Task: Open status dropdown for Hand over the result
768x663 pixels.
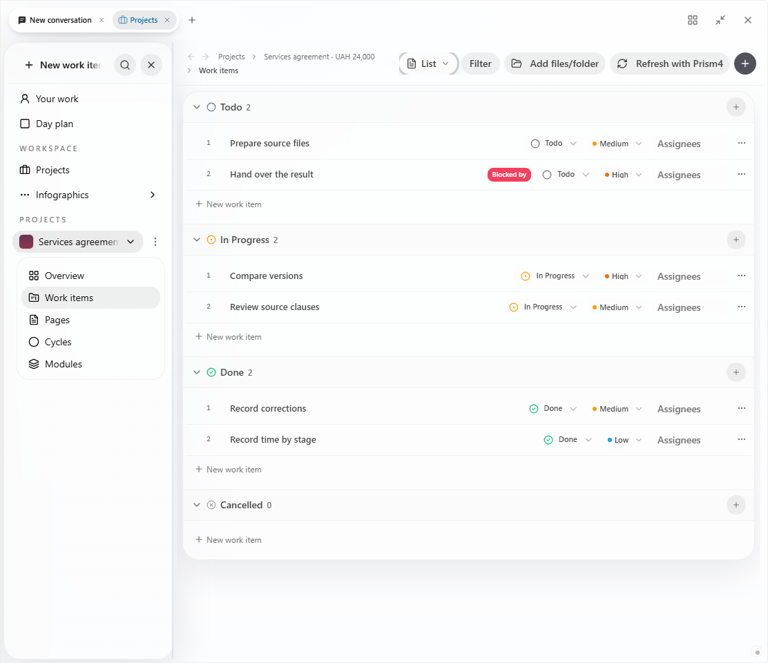Action: 566,174
